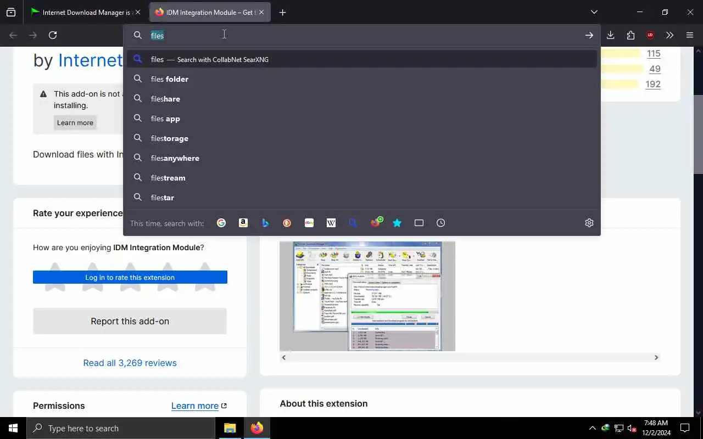This screenshot has height=439, width=703.
Task: Click the rating bar beside 192
Action: pyautogui.click(x=620, y=84)
